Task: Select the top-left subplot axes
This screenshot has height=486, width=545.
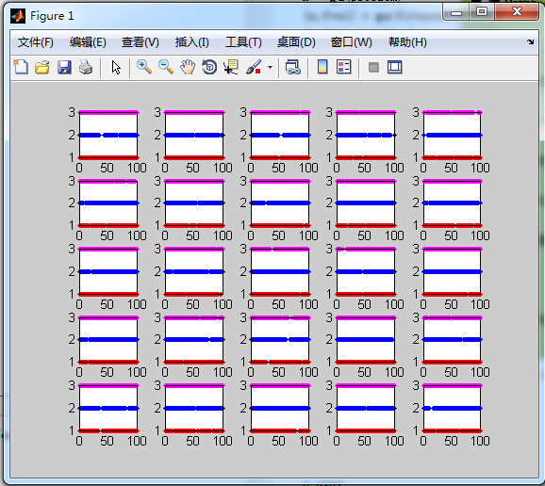Action: [108, 135]
